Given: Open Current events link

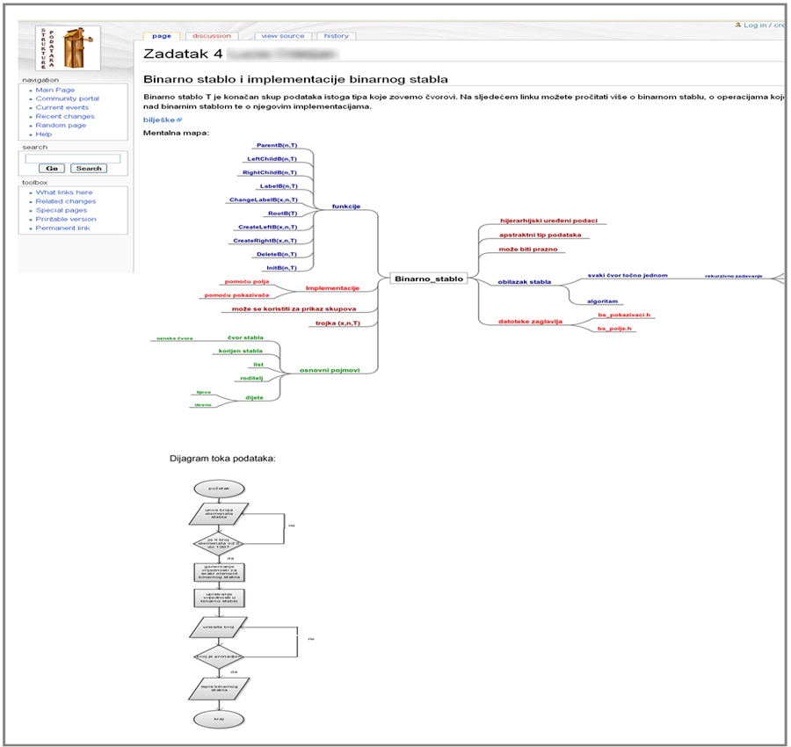Looking at the screenshot, I should coord(62,107).
